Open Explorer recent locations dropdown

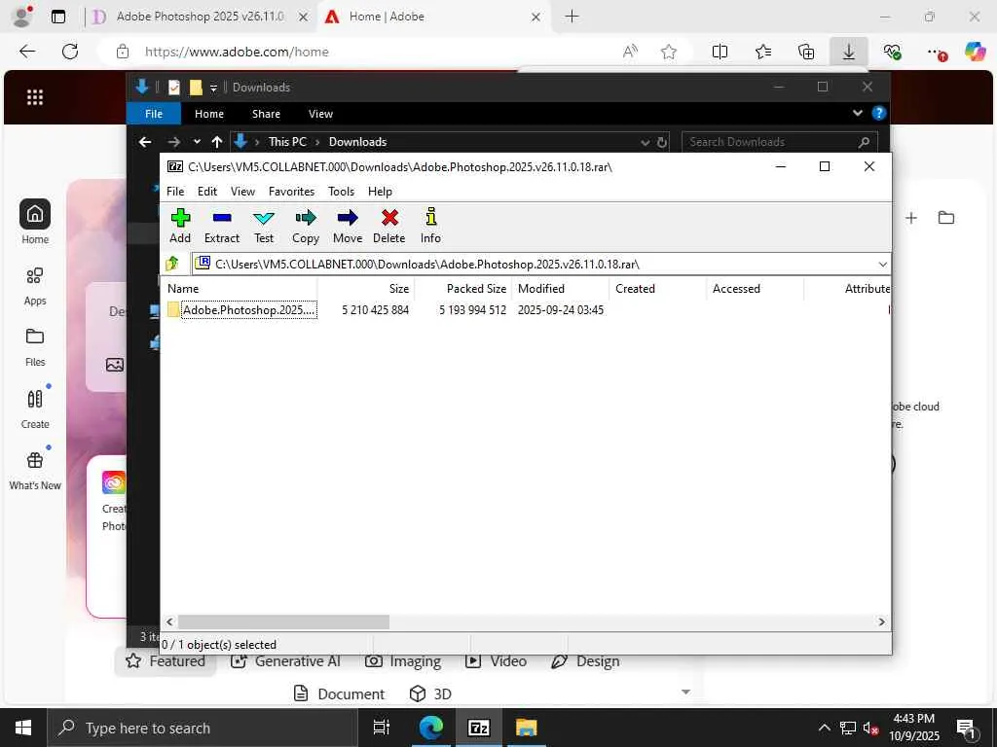[197, 142]
